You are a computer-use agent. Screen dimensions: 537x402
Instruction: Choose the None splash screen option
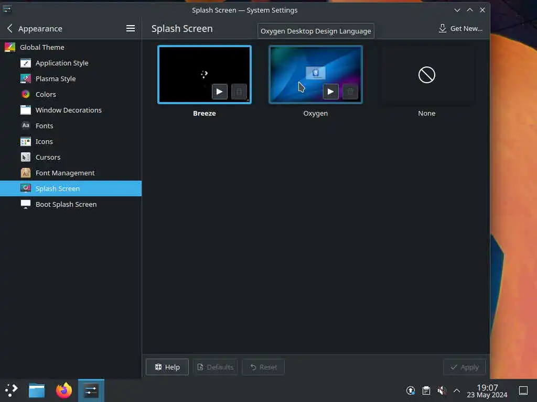click(427, 74)
